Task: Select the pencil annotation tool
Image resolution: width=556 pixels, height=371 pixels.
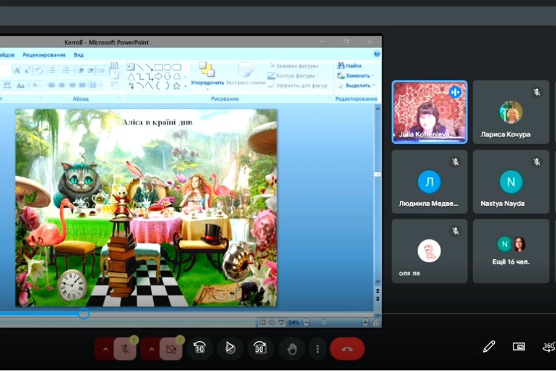Action: [x=489, y=346]
